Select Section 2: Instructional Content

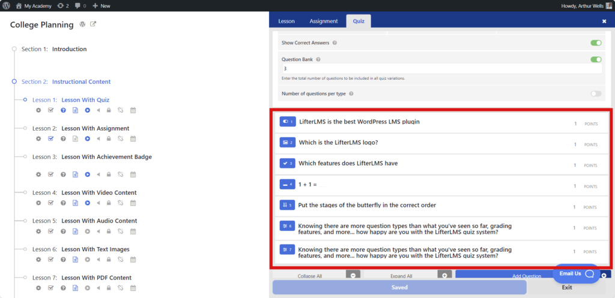(x=66, y=82)
